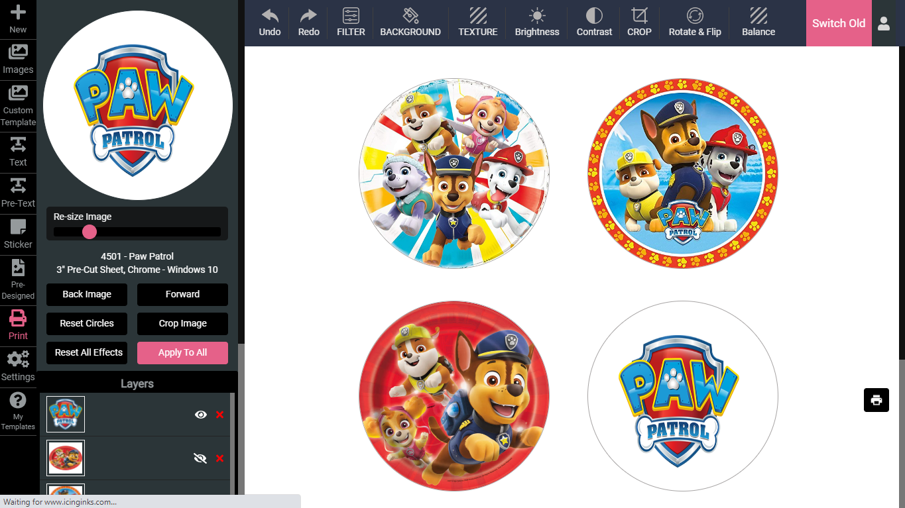Viewport: 905px width, 508px height.
Task: Open the Contrast tool
Action: [593, 23]
